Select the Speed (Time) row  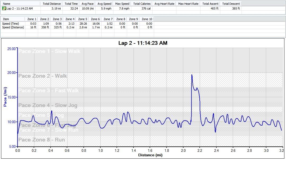11,24
